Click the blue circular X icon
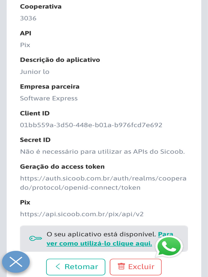The width and height of the screenshot is (208, 277). 16,262
